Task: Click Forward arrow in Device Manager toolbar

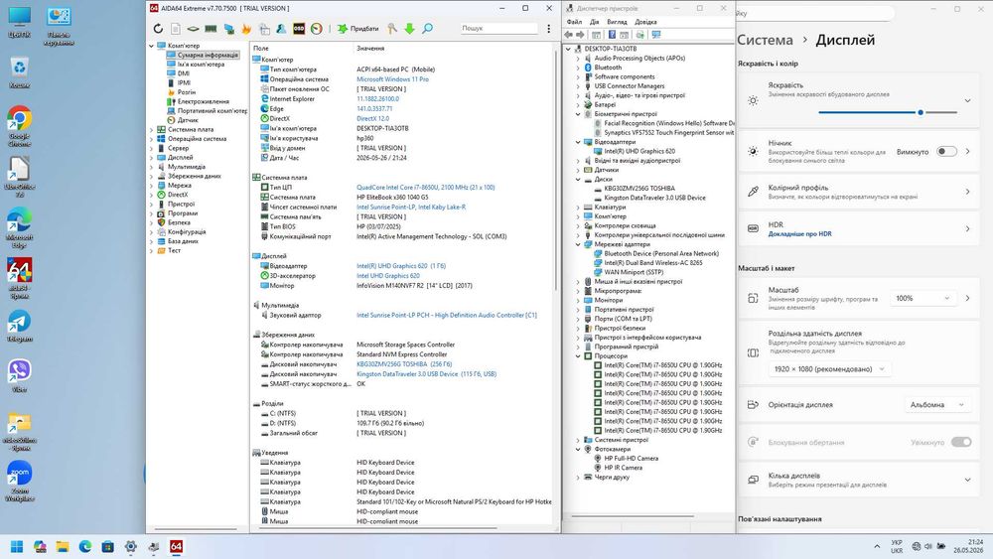Action: coord(580,35)
